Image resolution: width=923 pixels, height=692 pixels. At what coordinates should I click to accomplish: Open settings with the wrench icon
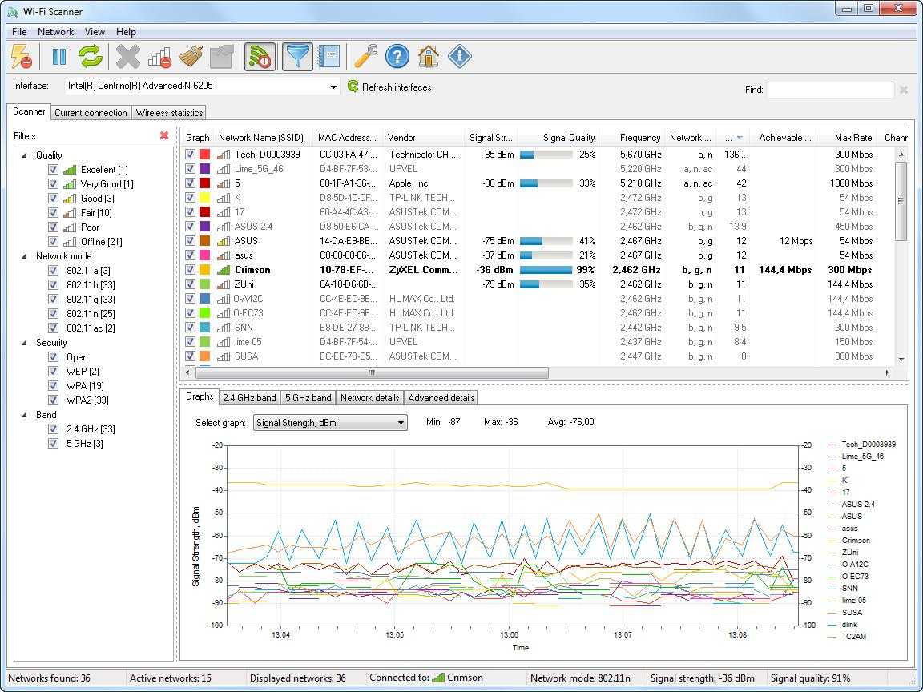click(365, 57)
